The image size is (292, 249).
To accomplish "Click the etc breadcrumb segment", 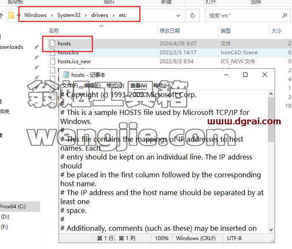I will (122, 15).
